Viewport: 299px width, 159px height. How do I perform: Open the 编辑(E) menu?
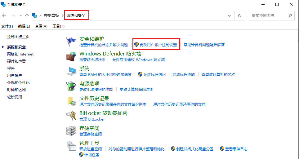[x=24, y=26]
